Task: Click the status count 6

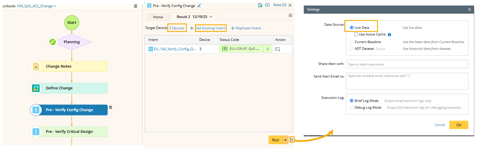Action: click(268, 49)
